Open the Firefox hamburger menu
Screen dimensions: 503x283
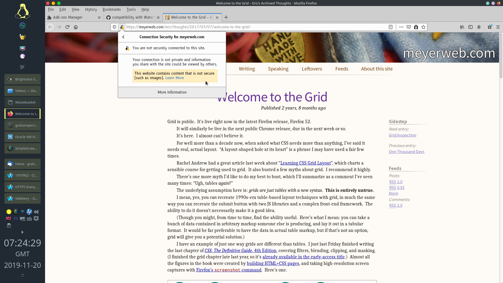498,27
